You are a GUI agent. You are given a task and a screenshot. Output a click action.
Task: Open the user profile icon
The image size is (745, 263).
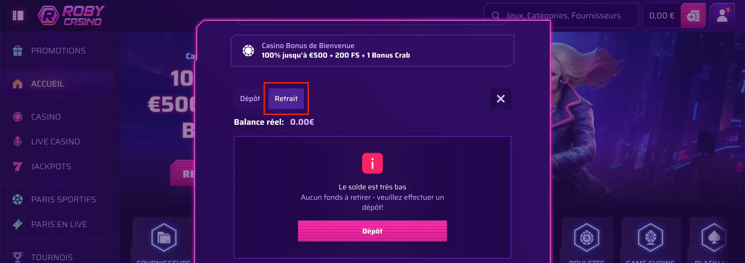pyautogui.click(x=722, y=16)
